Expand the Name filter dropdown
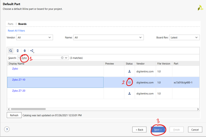This screenshot has height=137, width=206. [x=108, y=37]
